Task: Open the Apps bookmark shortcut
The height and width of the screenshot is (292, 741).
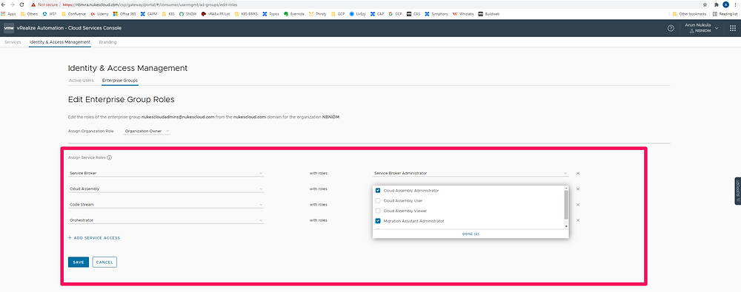Action: [8, 14]
